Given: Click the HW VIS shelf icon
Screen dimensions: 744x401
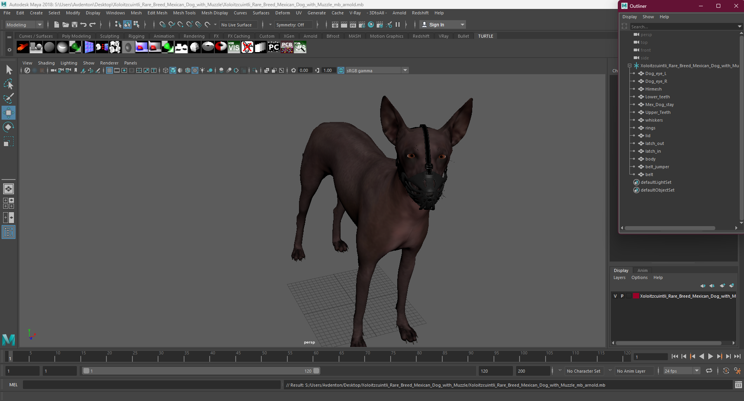Looking at the screenshot, I should tap(234, 47).
